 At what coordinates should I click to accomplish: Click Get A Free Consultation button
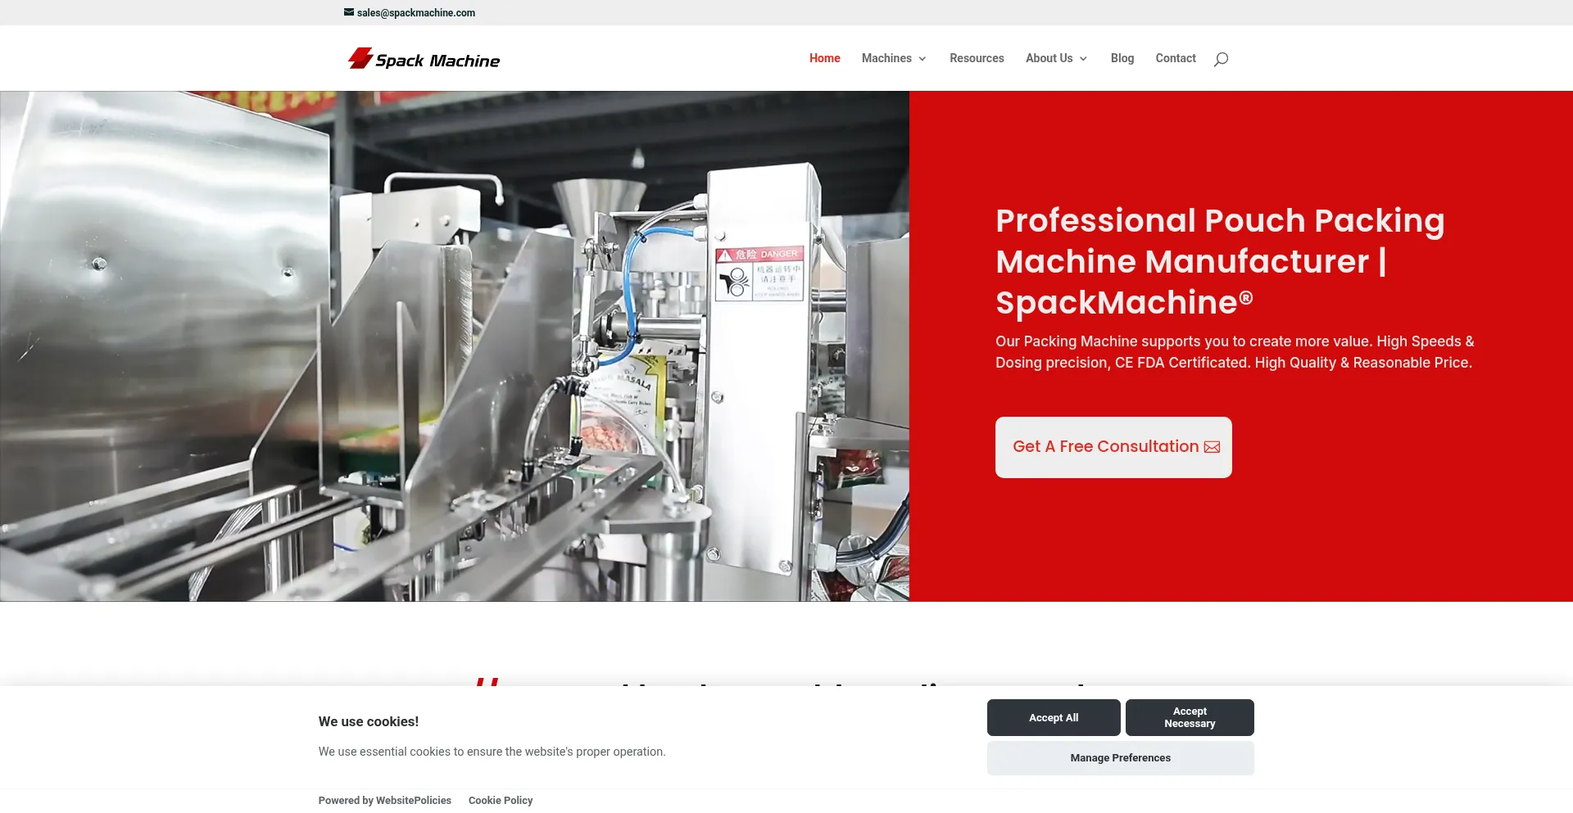tap(1113, 447)
